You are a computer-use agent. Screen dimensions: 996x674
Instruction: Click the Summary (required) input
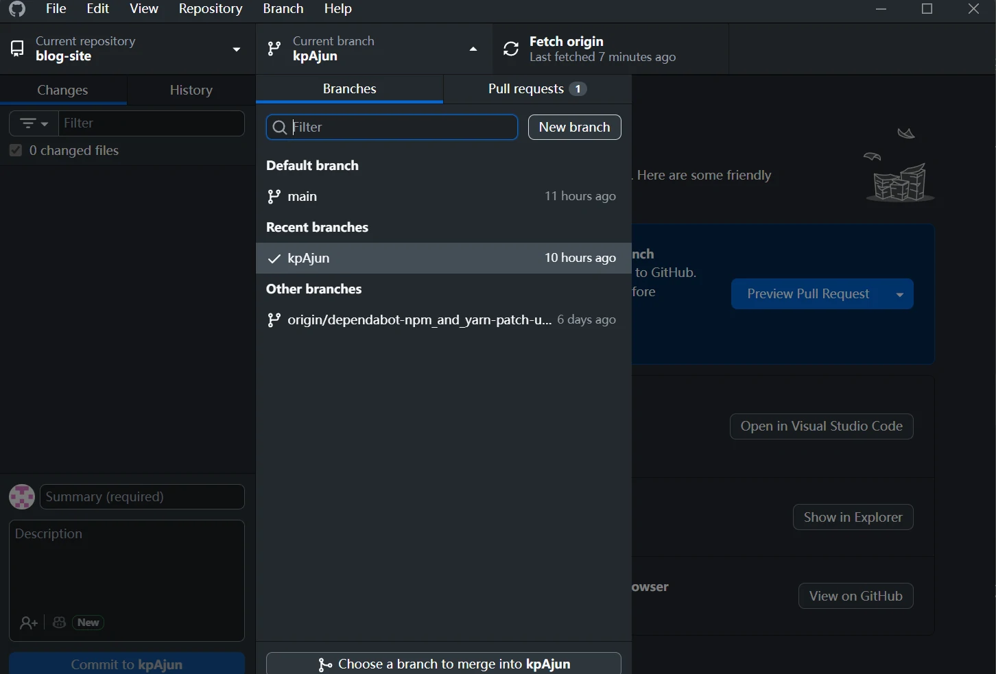click(142, 496)
